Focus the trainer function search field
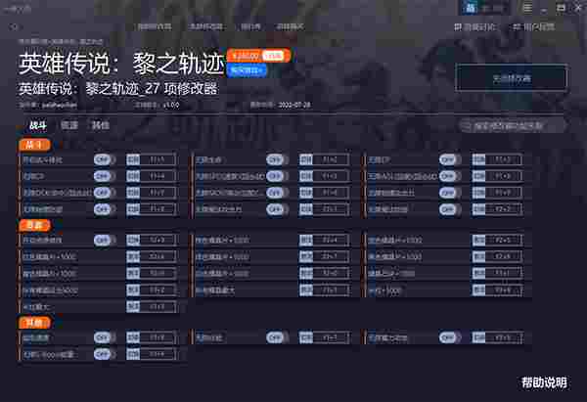 coord(512,126)
